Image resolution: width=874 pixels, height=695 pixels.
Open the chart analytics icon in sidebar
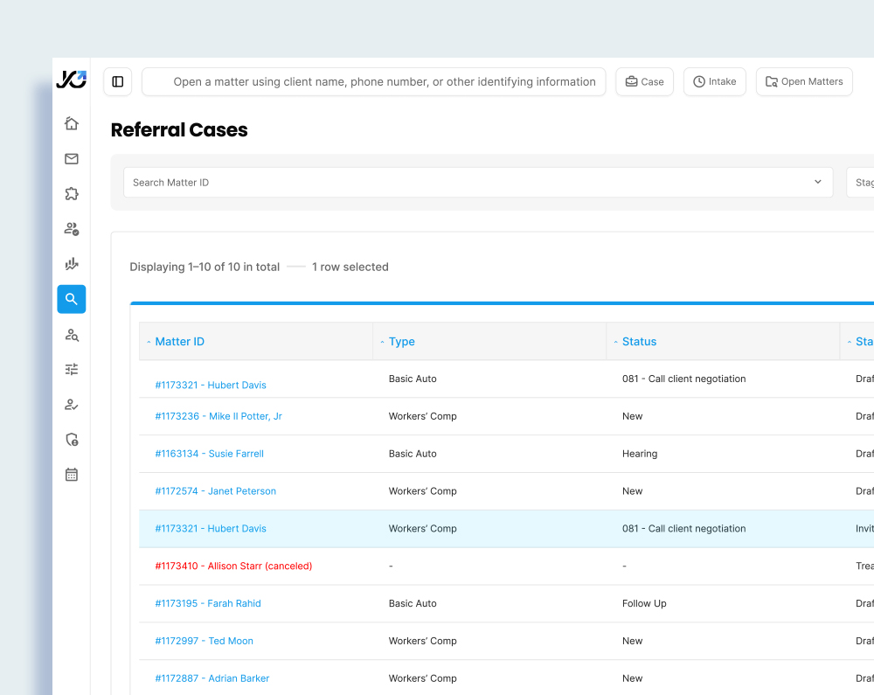click(72, 264)
